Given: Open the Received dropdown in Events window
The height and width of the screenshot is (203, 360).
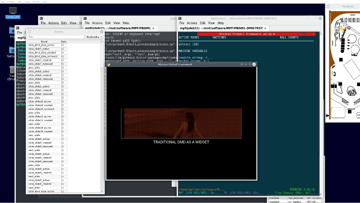Looking at the screenshot, I should point(94,37).
